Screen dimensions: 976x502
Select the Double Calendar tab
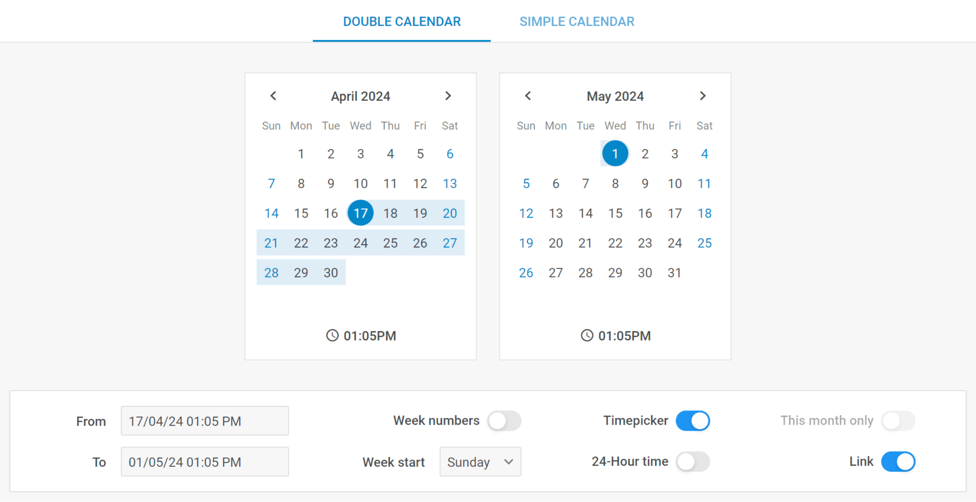pos(402,21)
